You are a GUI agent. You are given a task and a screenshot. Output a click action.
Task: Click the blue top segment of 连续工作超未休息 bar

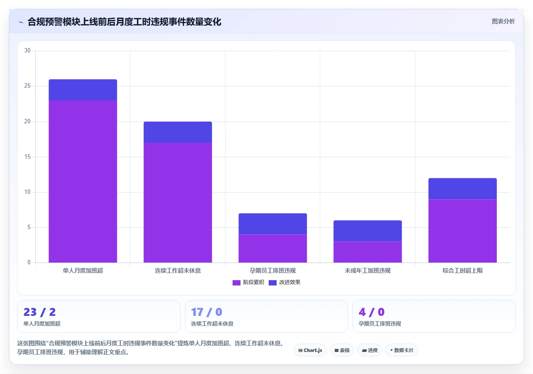tap(178, 132)
